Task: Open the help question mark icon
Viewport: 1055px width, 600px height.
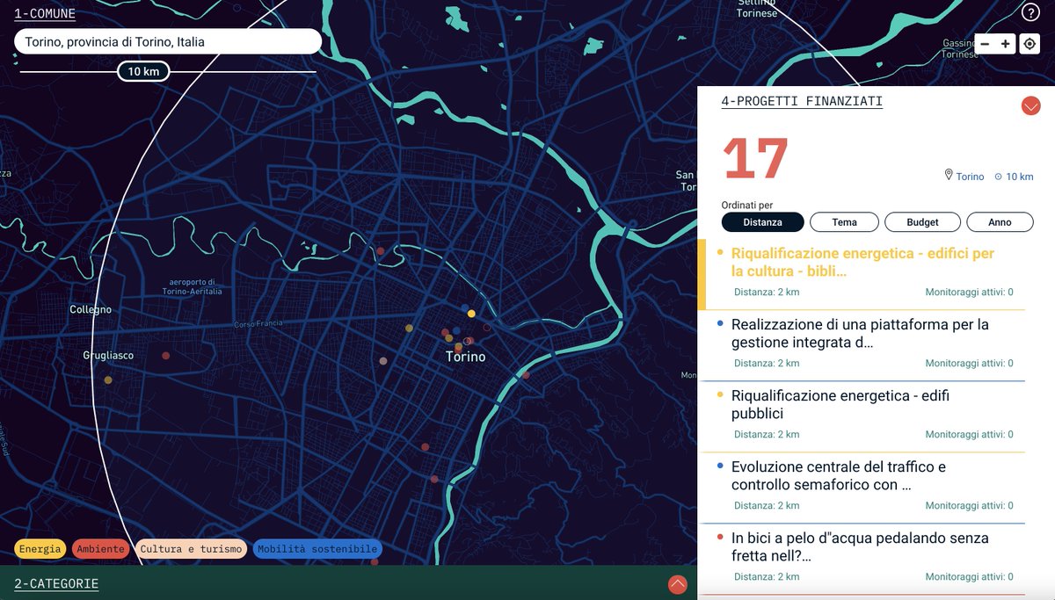Action: [1030, 12]
